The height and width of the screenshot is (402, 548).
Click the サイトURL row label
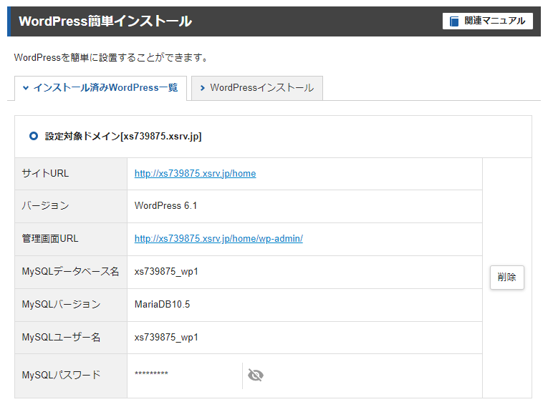pyautogui.click(x=45, y=174)
